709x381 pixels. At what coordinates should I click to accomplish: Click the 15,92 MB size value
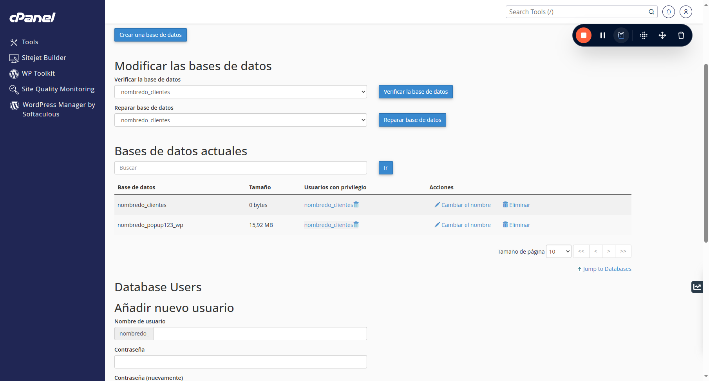(261, 225)
